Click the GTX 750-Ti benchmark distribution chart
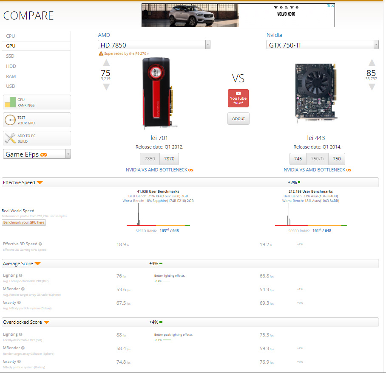The image size is (386, 373). (x=311, y=215)
